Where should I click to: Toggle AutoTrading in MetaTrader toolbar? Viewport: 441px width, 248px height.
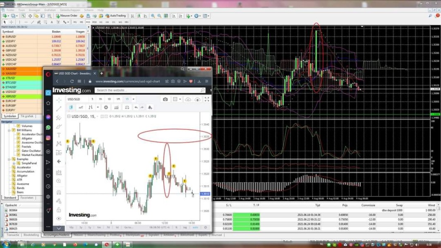[x=115, y=16]
